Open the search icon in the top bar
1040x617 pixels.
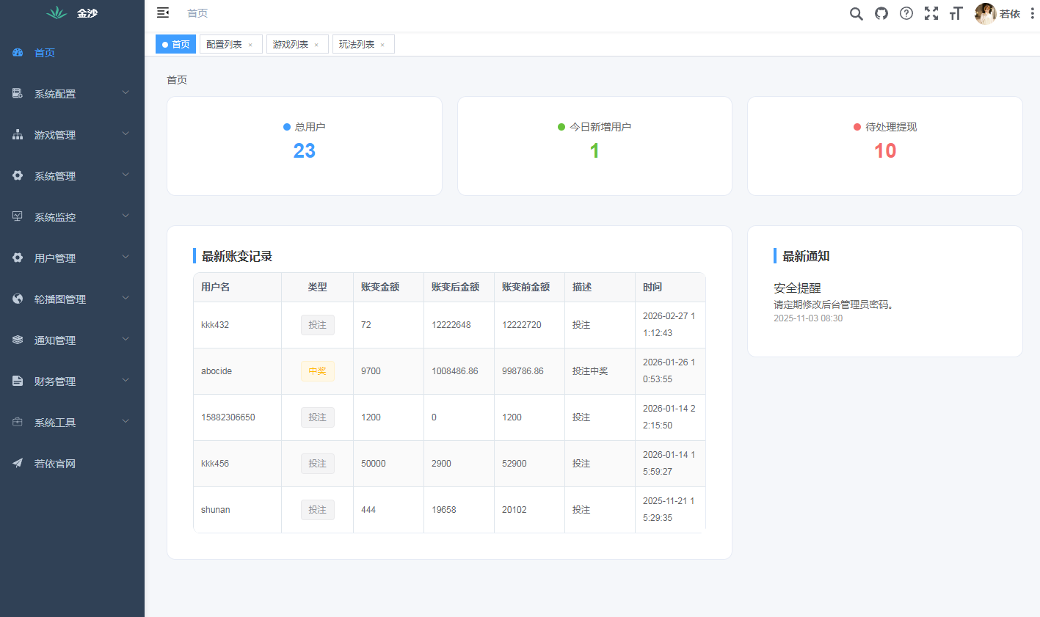point(856,13)
